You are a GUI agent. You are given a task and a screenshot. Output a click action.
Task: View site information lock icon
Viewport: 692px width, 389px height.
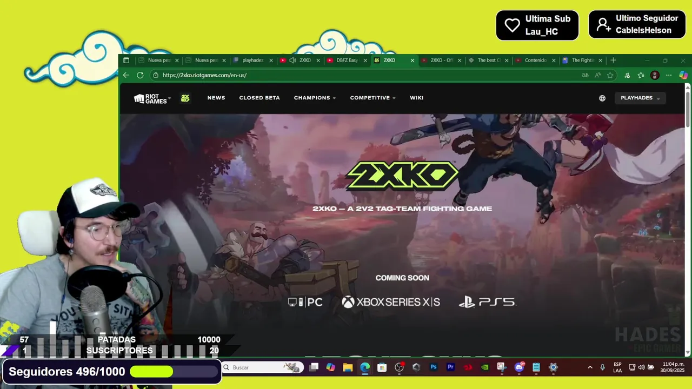(x=155, y=75)
